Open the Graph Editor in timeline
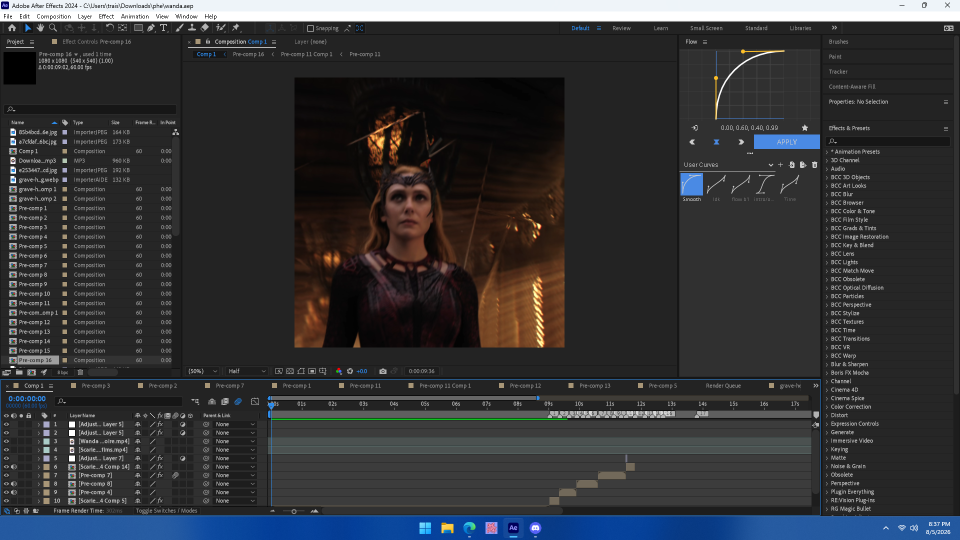The width and height of the screenshot is (960, 540). coord(255,401)
